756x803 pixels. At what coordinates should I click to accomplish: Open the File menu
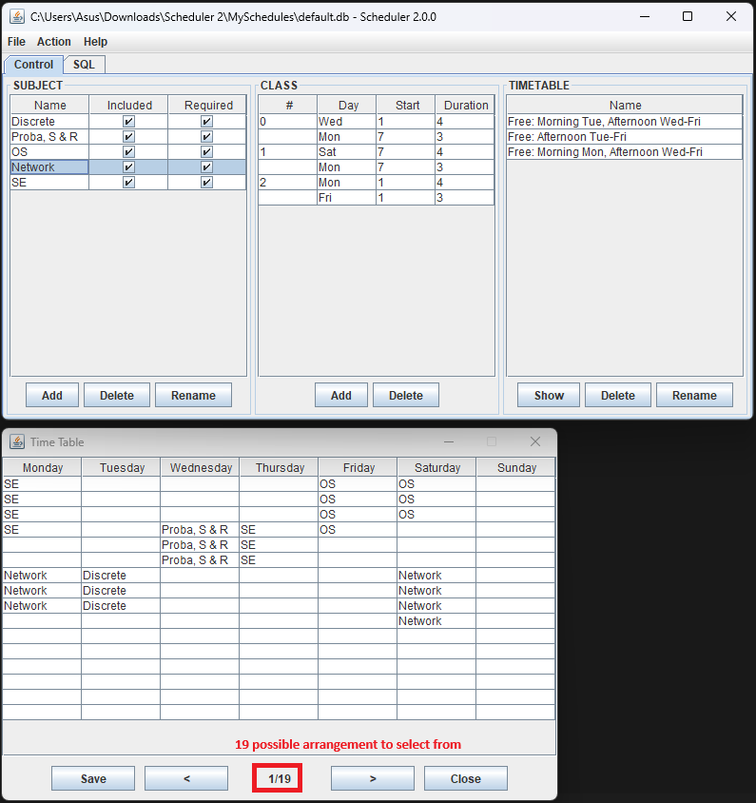point(16,42)
